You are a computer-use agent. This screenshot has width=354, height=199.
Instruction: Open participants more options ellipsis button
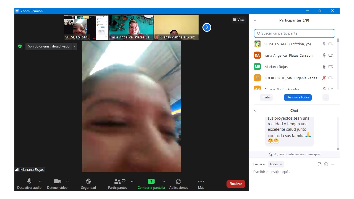(326, 97)
